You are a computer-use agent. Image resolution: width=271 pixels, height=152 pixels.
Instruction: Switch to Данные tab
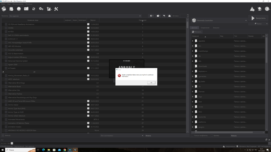194,28
